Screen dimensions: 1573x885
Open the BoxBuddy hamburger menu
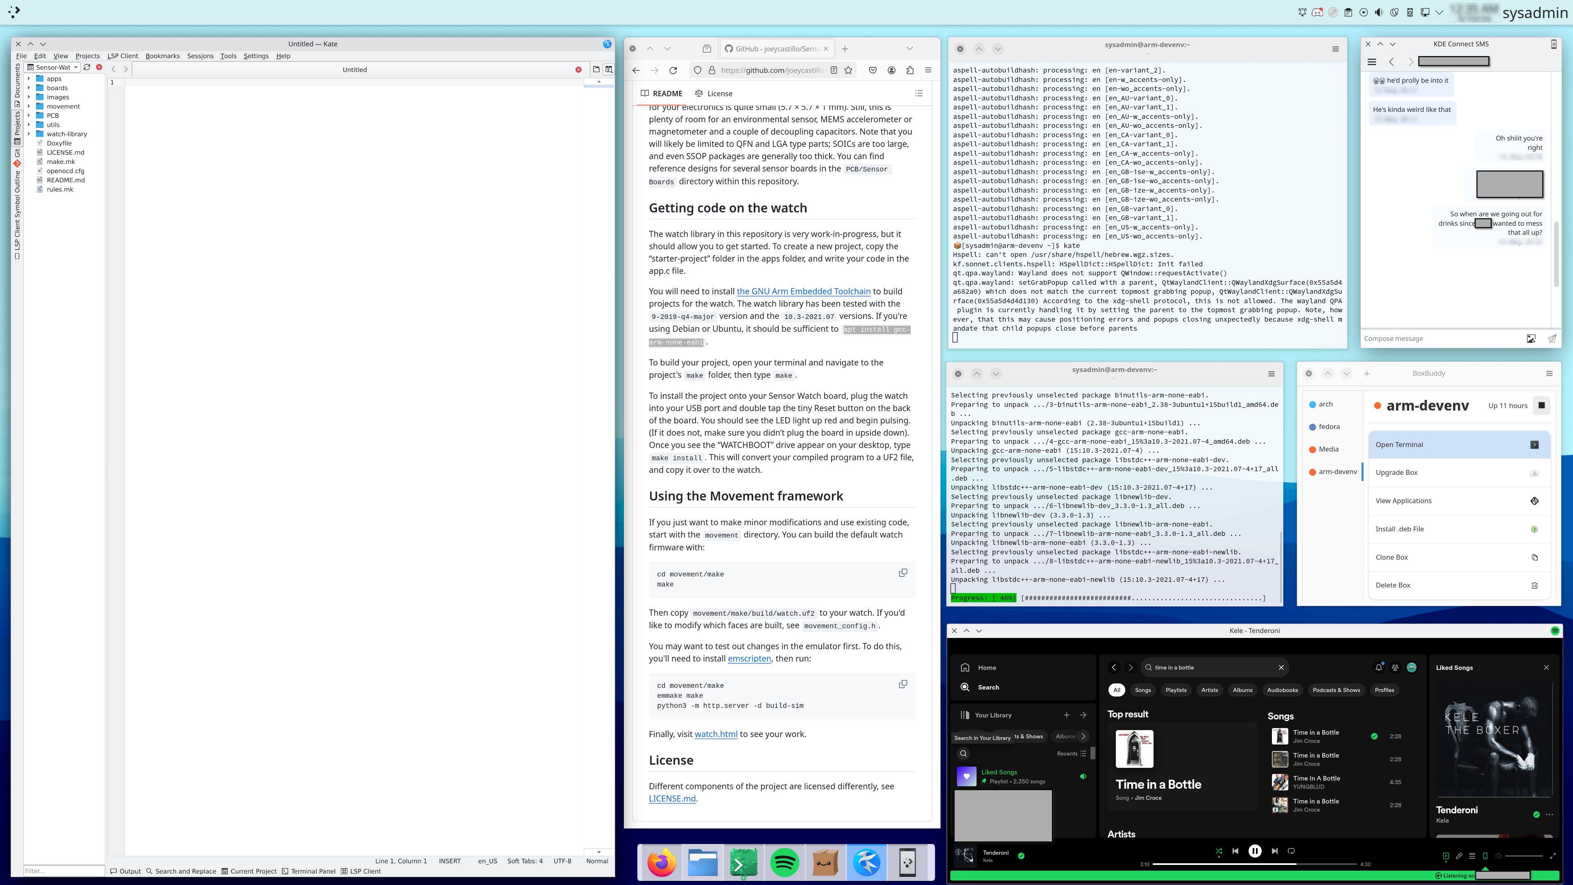1548,373
